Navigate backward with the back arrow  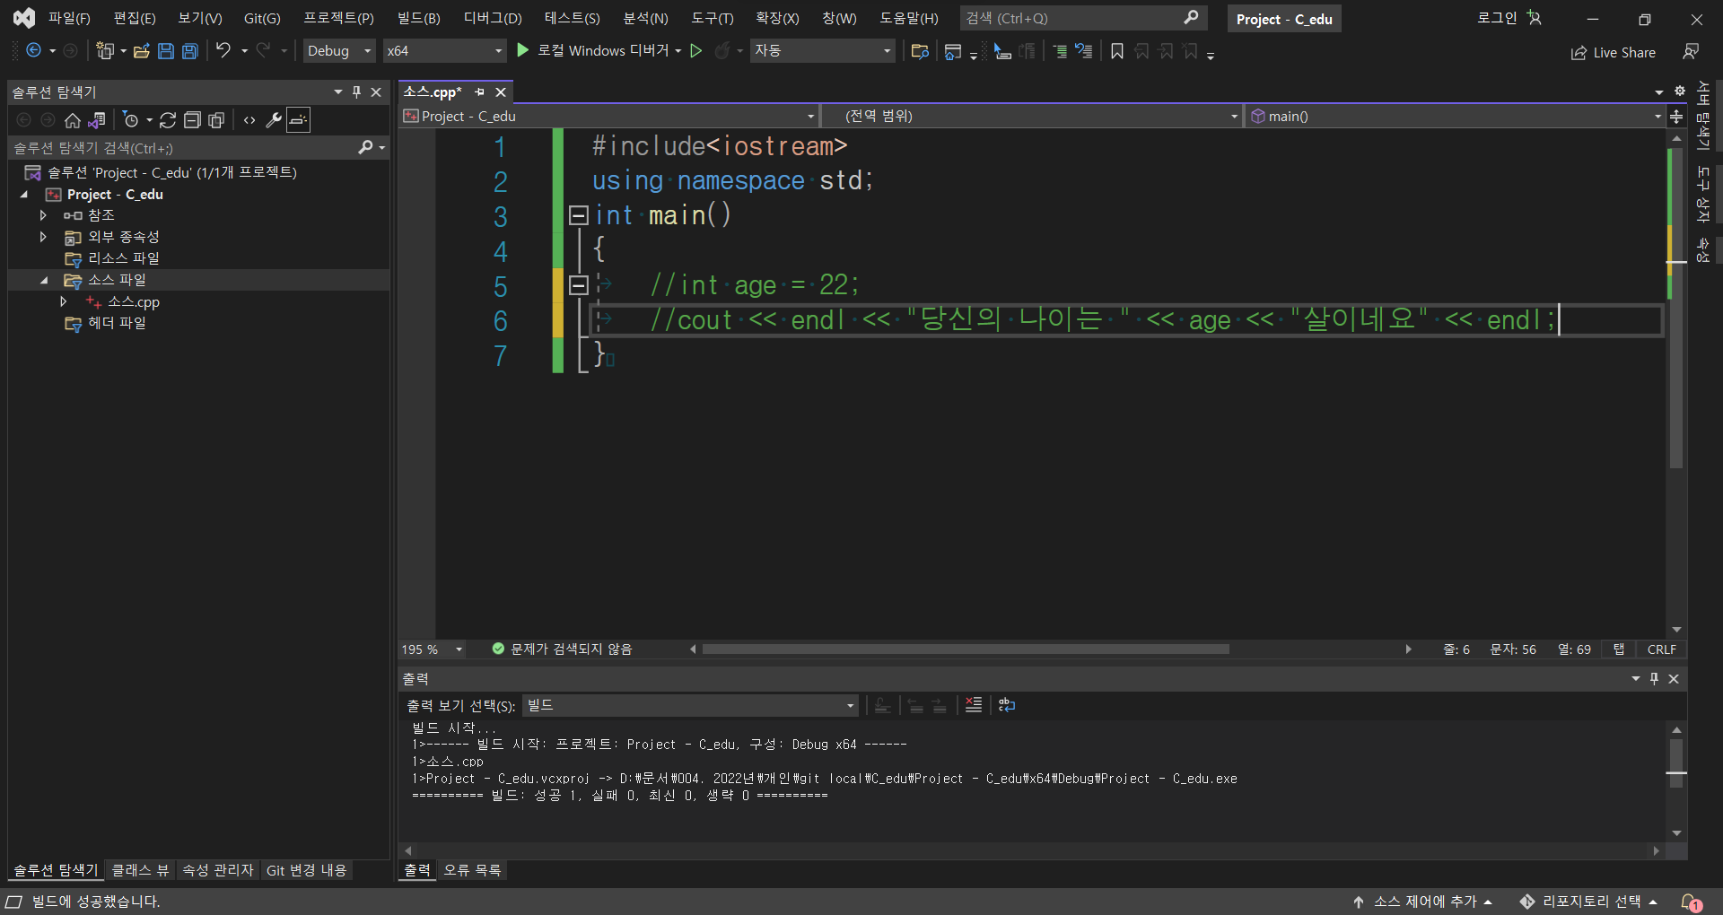pyautogui.click(x=33, y=51)
